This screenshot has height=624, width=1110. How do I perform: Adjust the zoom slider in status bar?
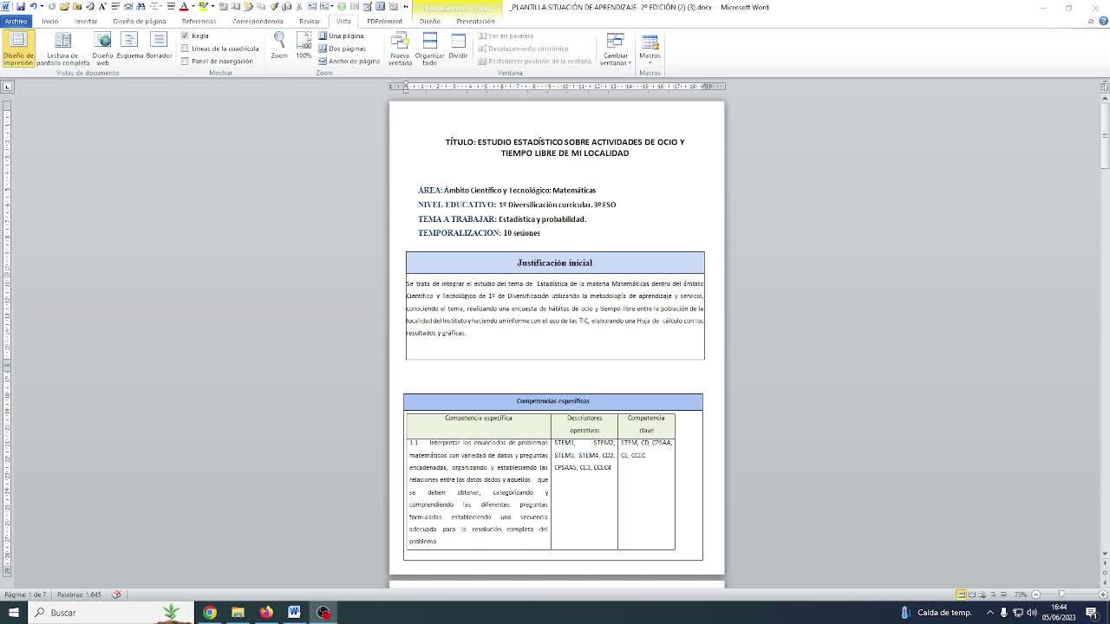1061,595
